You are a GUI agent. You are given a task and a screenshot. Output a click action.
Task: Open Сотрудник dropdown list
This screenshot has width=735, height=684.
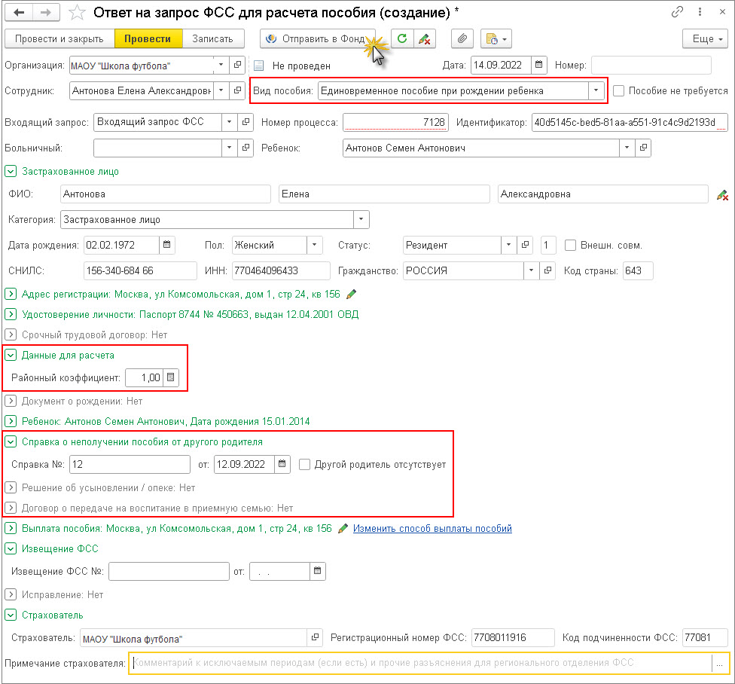tap(221, 90)
